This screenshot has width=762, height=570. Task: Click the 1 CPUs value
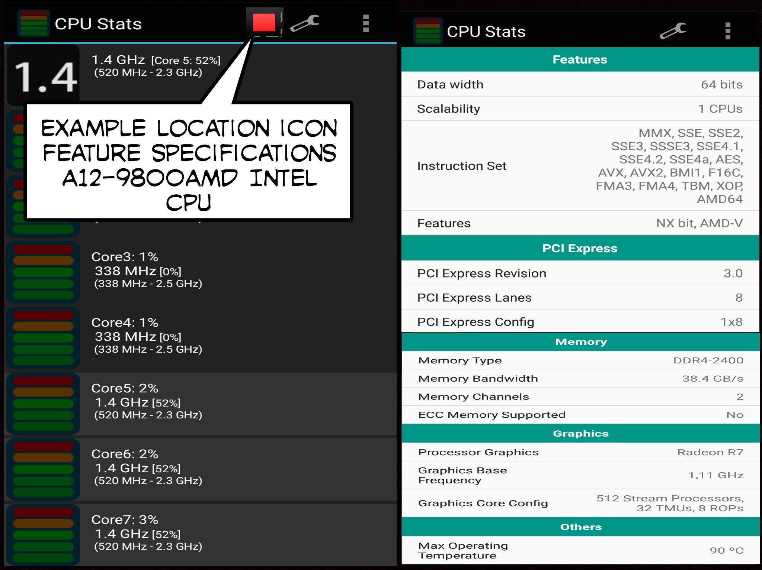coord(720,109)
